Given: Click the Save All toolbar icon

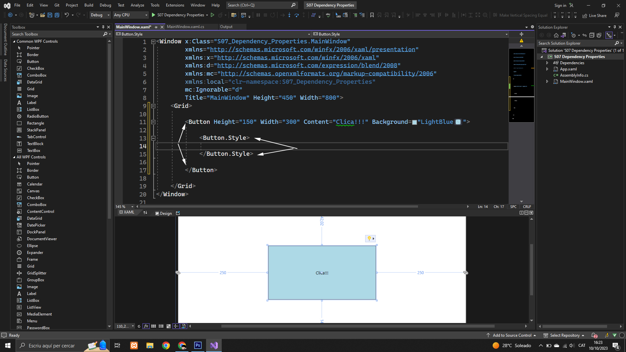Looking at the screenshot, I should (x=57, y=15).
